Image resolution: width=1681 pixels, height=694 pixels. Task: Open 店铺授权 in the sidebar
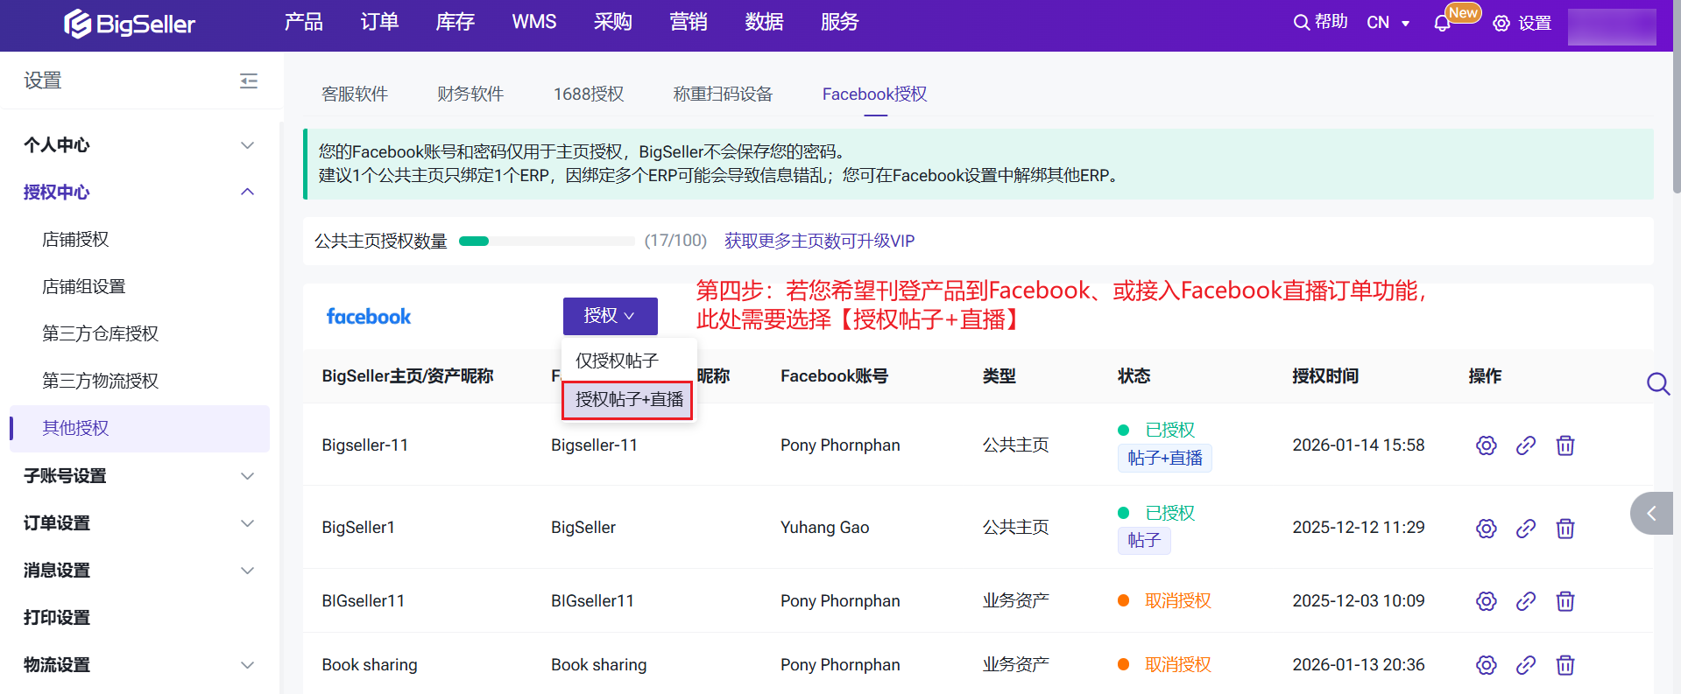coord(76,240)
